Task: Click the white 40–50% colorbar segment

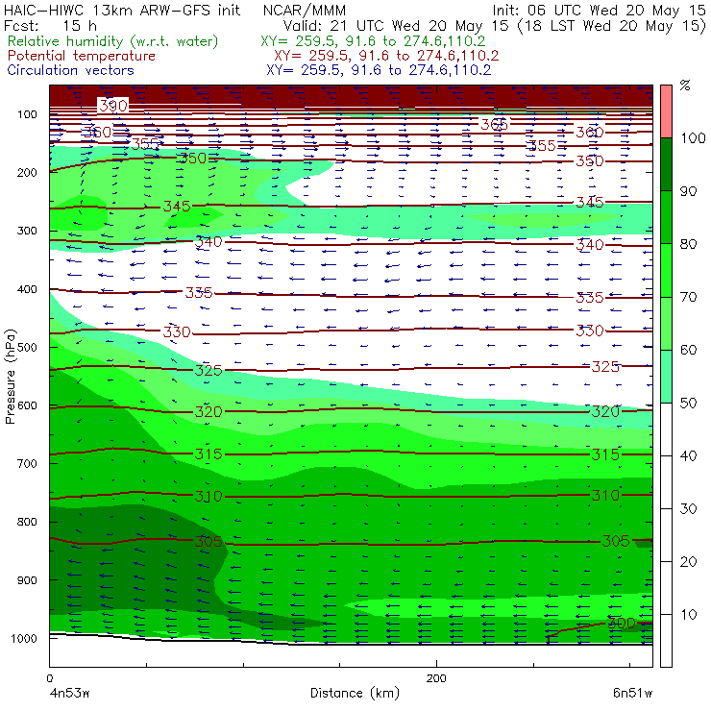Action: (666, 429)
